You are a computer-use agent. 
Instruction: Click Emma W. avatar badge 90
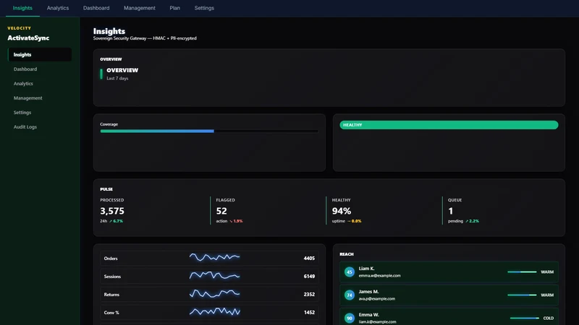[x=350, y=318]
